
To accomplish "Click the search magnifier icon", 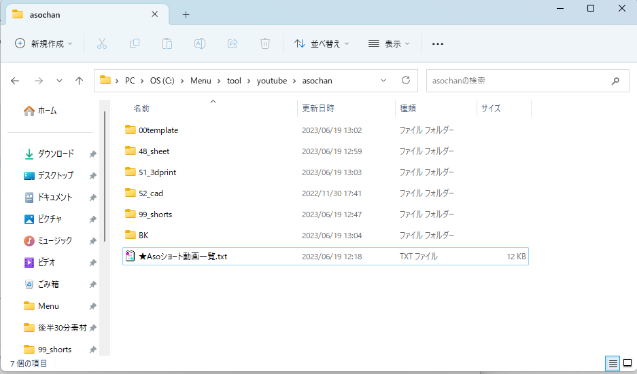I will (615, 81).
